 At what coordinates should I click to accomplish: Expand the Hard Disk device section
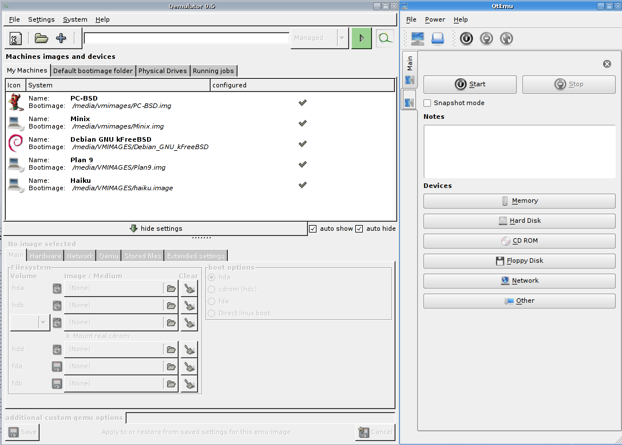(519, 221)
